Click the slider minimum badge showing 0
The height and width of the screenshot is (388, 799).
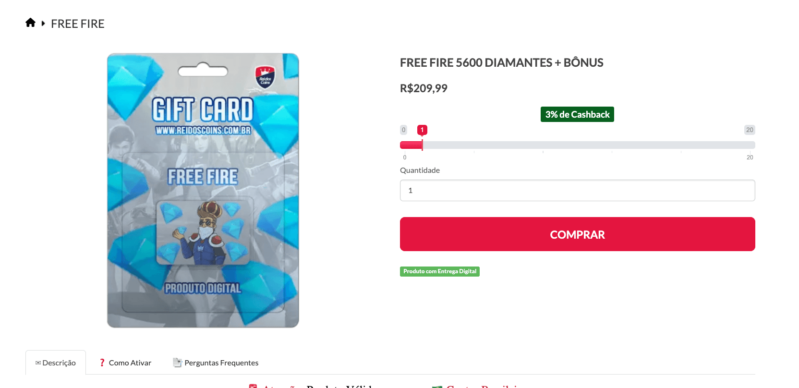pos(404,130)
